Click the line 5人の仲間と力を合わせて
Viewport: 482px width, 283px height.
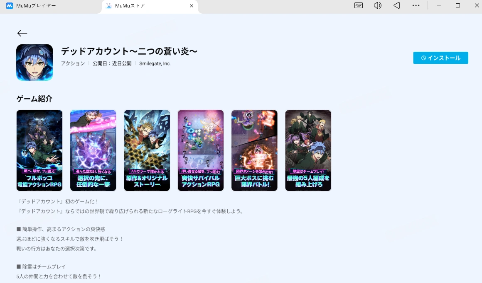[x=59, y=276]
